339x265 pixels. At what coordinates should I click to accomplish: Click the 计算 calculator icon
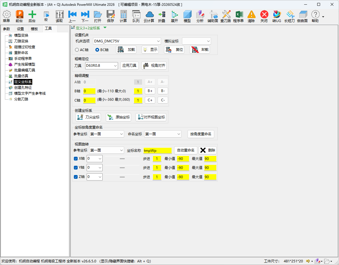click(123, 17)
